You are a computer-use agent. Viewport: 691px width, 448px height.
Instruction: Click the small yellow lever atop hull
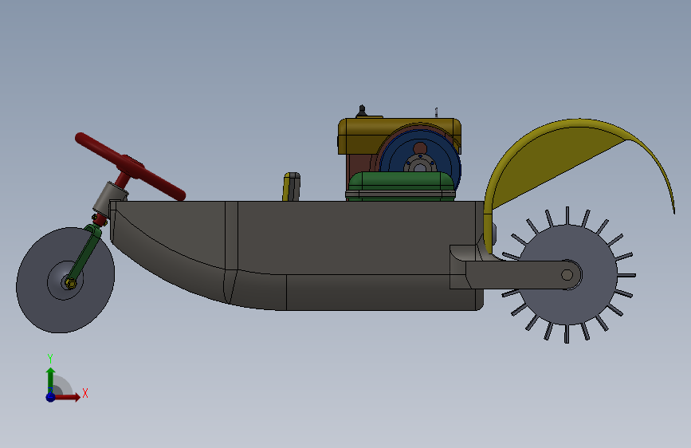pos(291,187)
